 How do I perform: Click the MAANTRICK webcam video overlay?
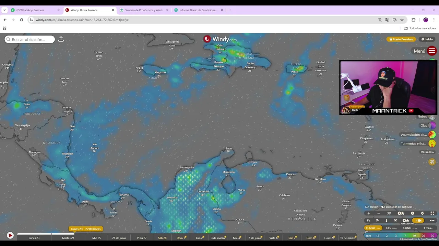pyautogui.click(x=388, y=87)
